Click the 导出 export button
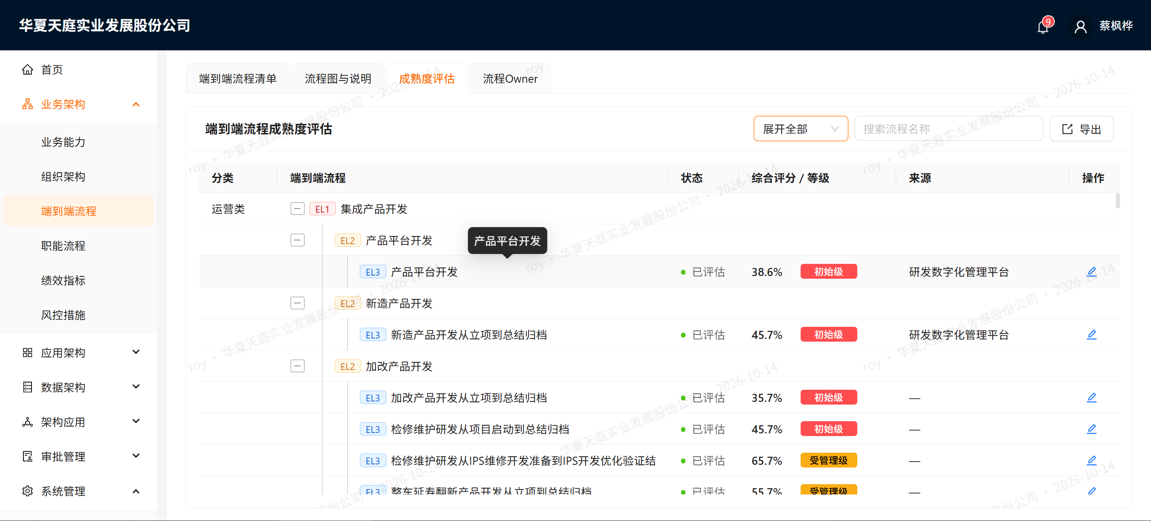Image resolution: width=1151 pixels, height=521 pixels. pos(1081,129)
